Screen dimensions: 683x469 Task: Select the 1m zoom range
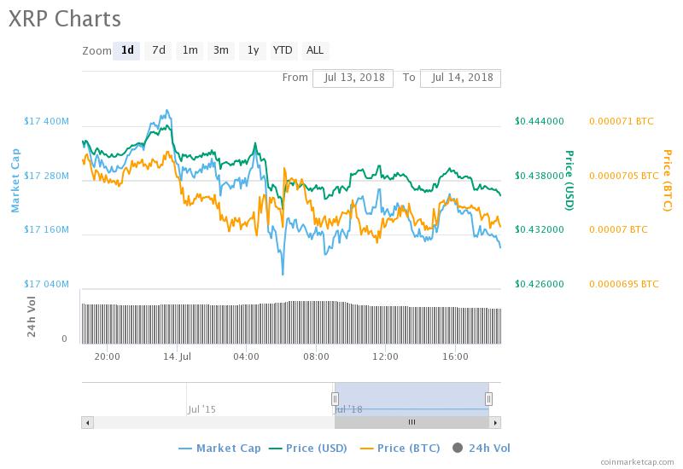tap(190, 50)
